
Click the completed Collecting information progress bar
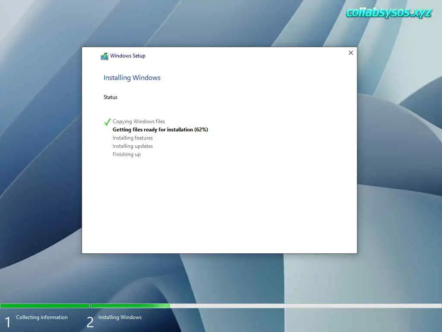[45, 306]
